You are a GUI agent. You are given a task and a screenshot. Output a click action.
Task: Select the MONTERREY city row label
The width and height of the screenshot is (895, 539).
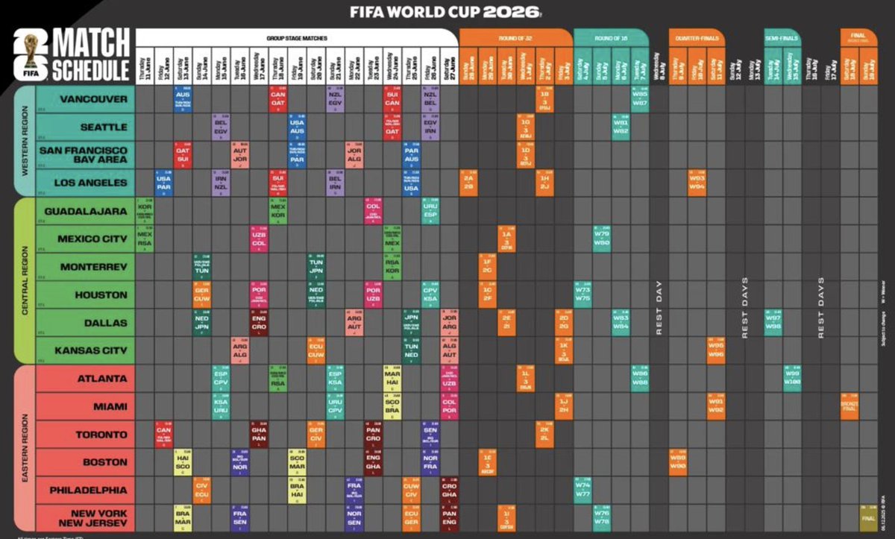[x=84, y=267]
